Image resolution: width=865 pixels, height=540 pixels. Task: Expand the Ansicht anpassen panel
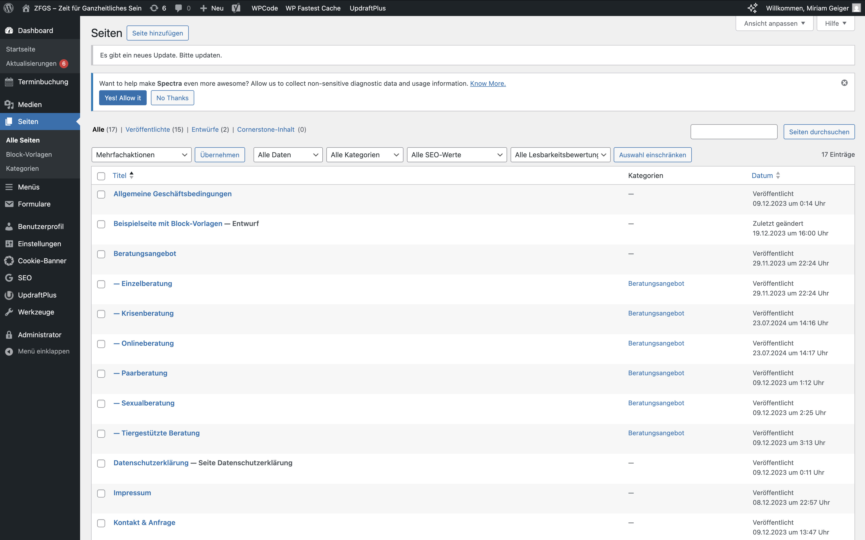(x=774, y=23)
